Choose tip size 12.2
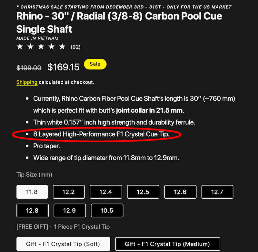This screenshot has height=252, width=258. coord(68,192)
